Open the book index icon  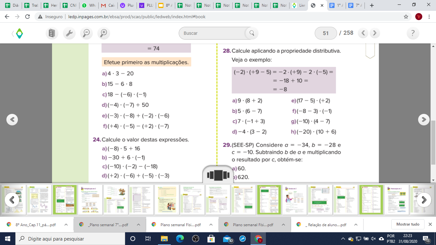point(52,33)
